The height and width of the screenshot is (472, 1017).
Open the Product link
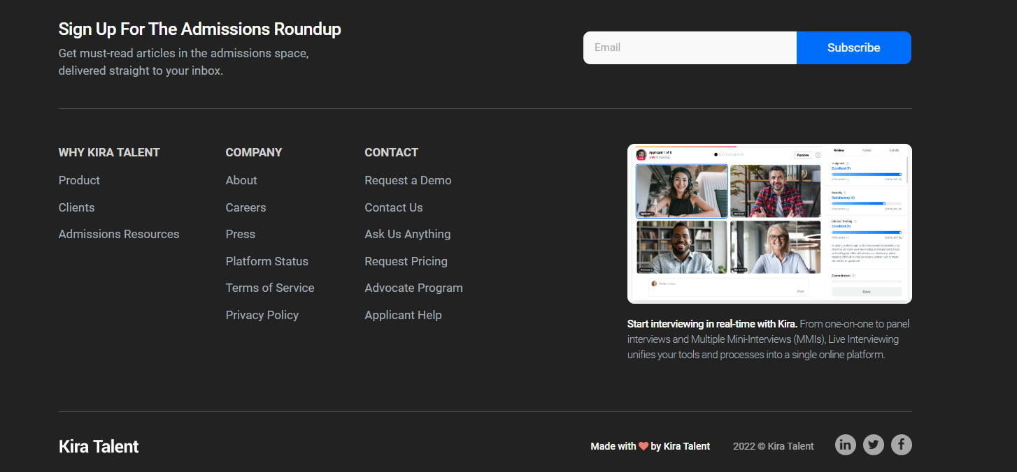point(79,180)
